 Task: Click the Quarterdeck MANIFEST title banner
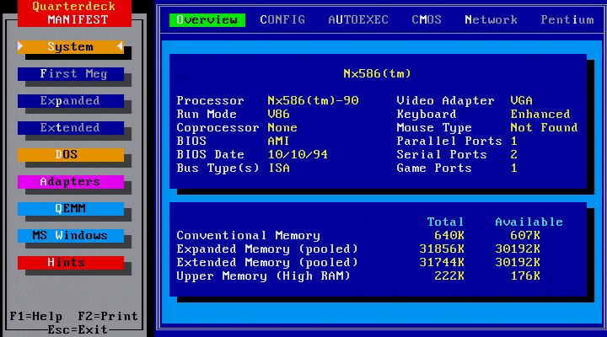pos(74,13)
